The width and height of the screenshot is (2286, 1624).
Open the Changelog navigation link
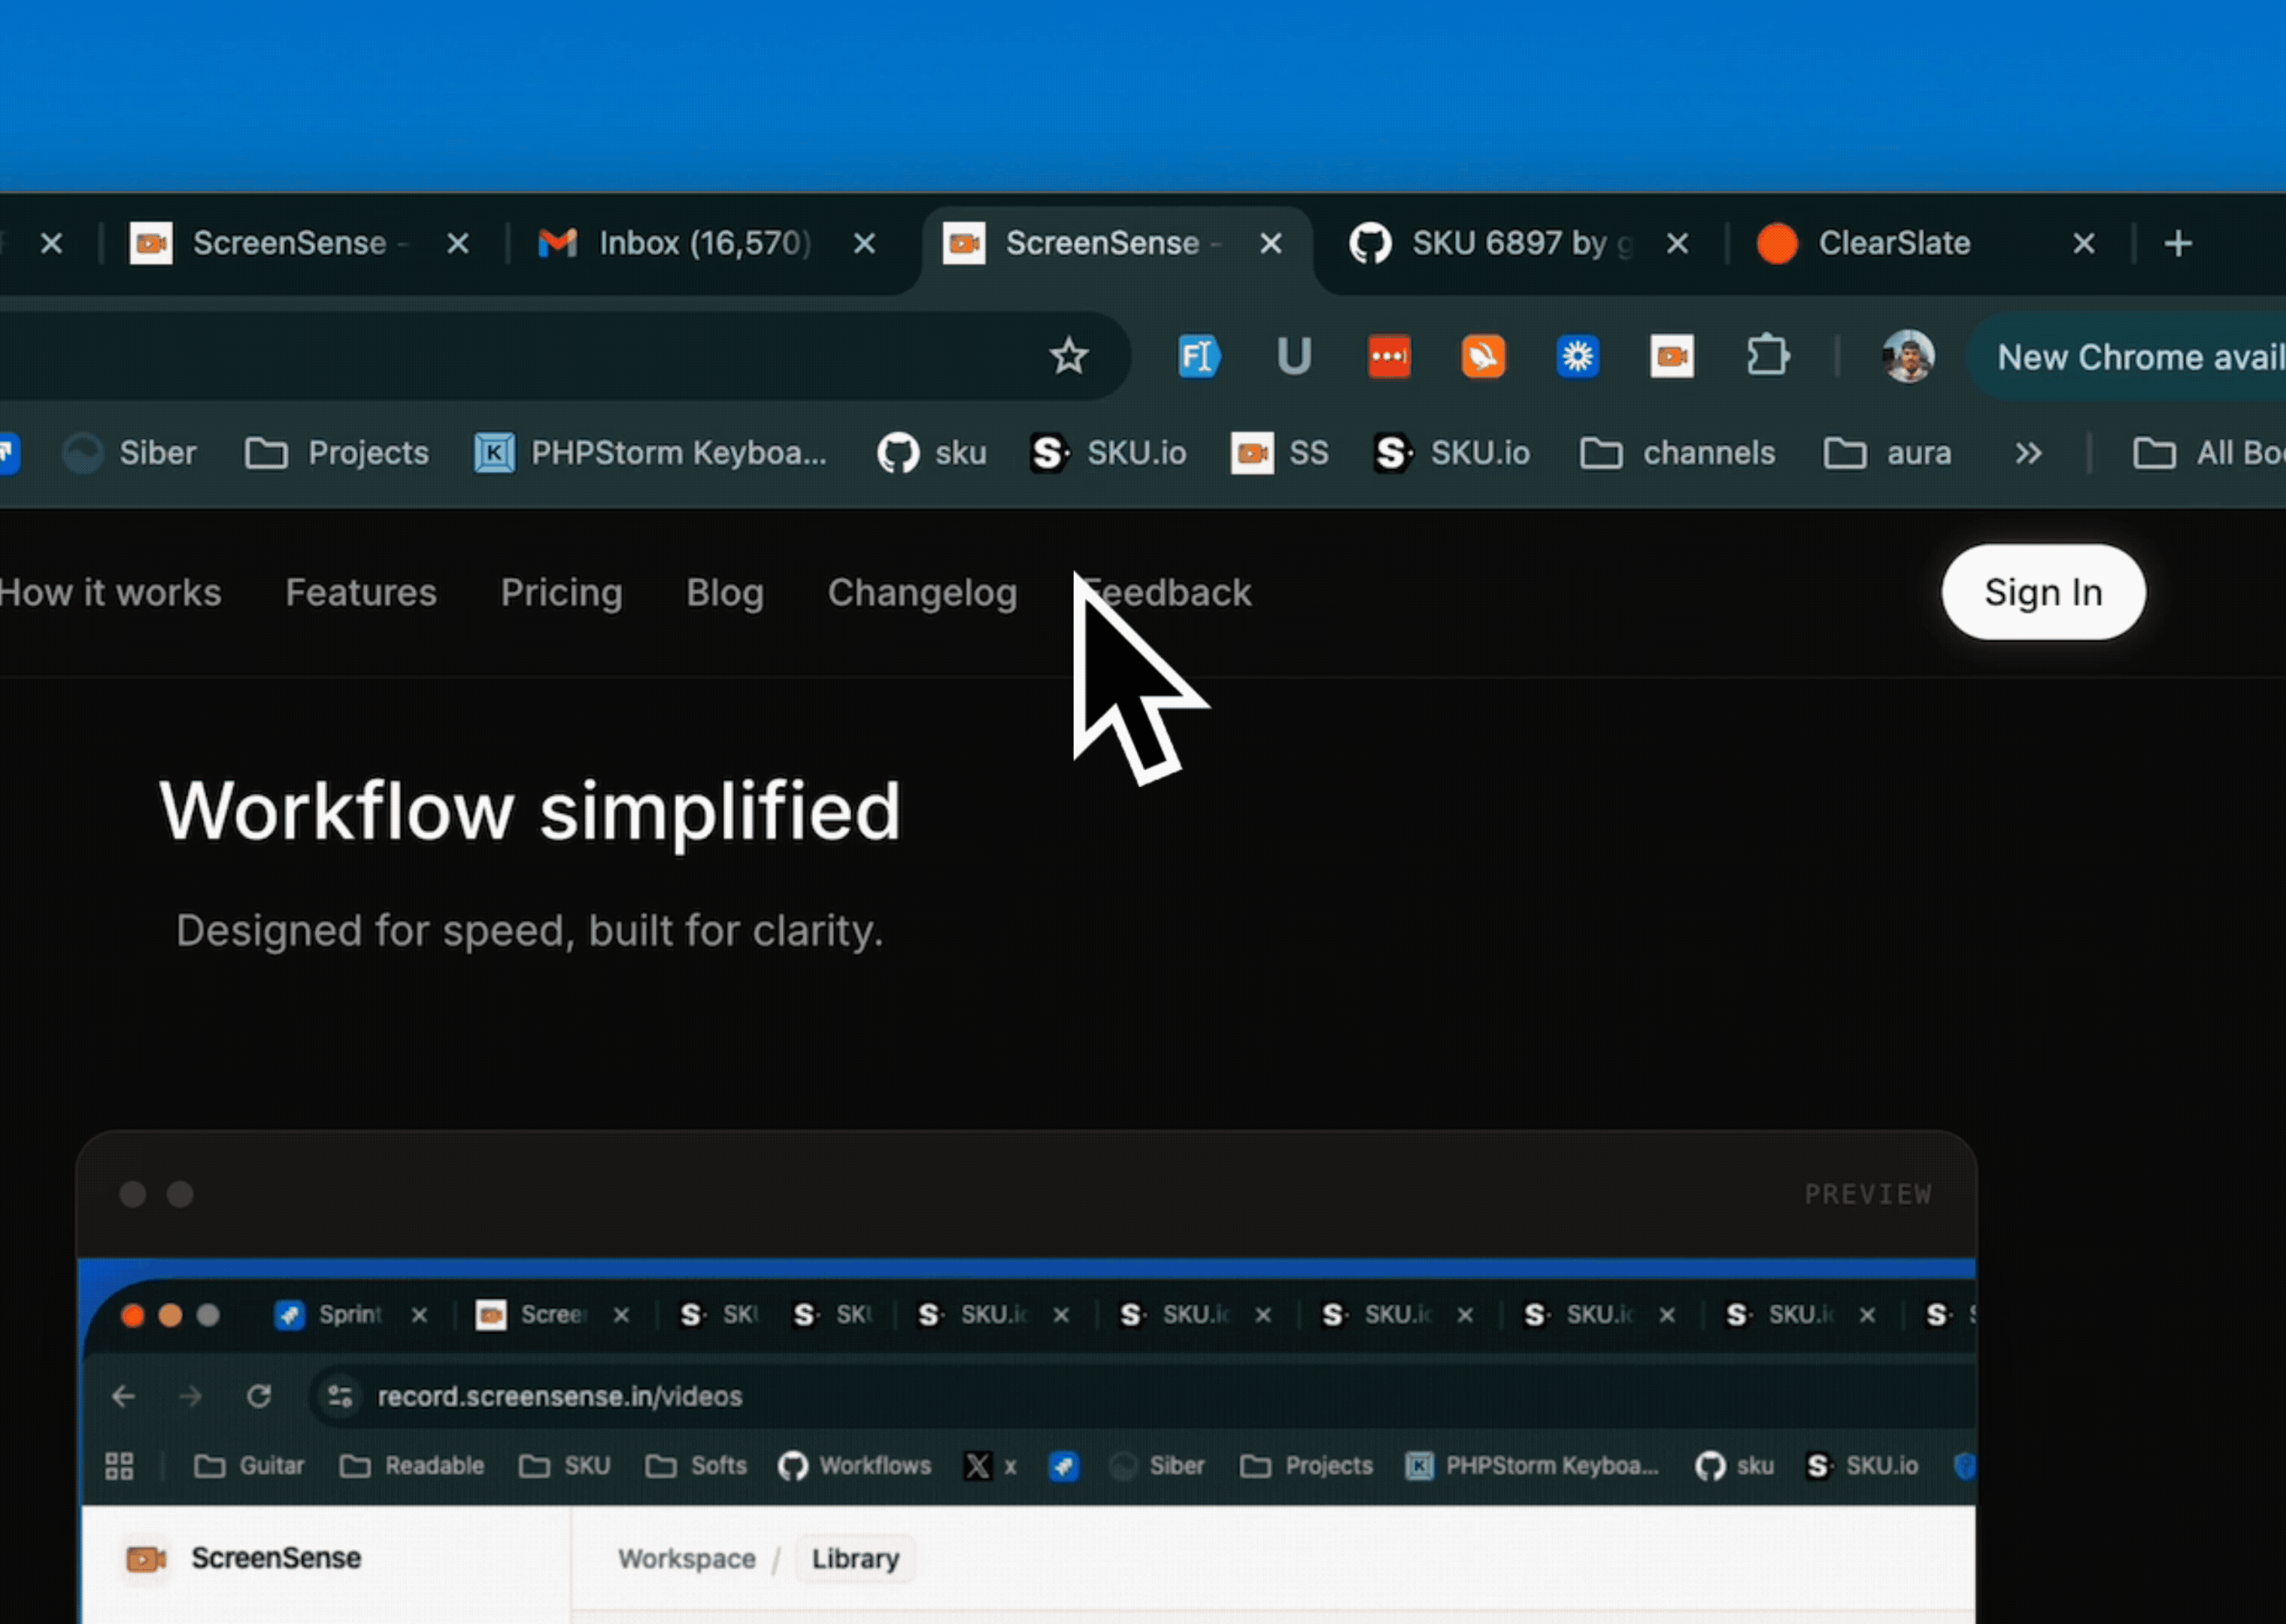coord(922,593)
